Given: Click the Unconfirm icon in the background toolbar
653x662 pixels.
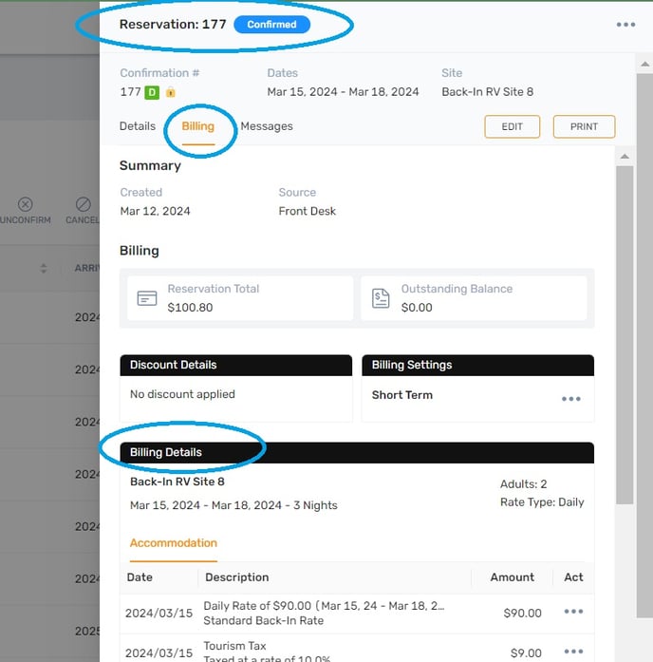Looking at the screenshot, I should point(26,204).
